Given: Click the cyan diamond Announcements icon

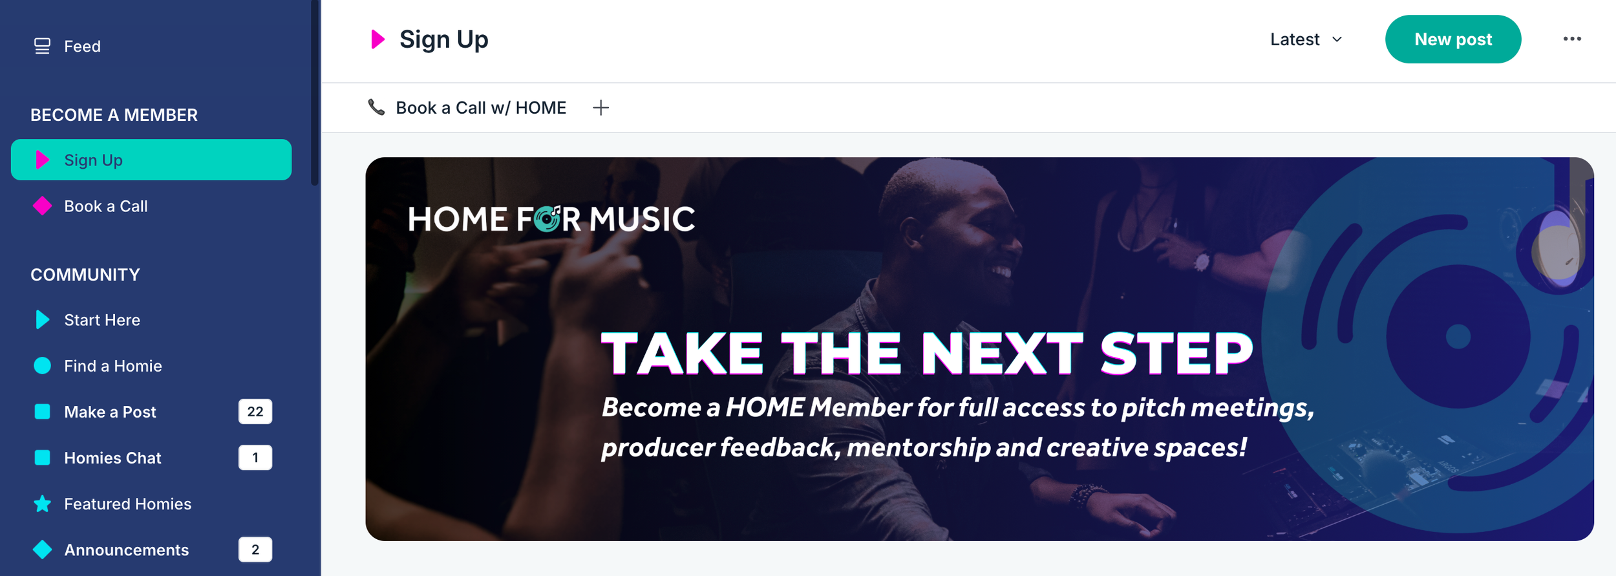Looking at the screenshot, I should tap(42, 549).
